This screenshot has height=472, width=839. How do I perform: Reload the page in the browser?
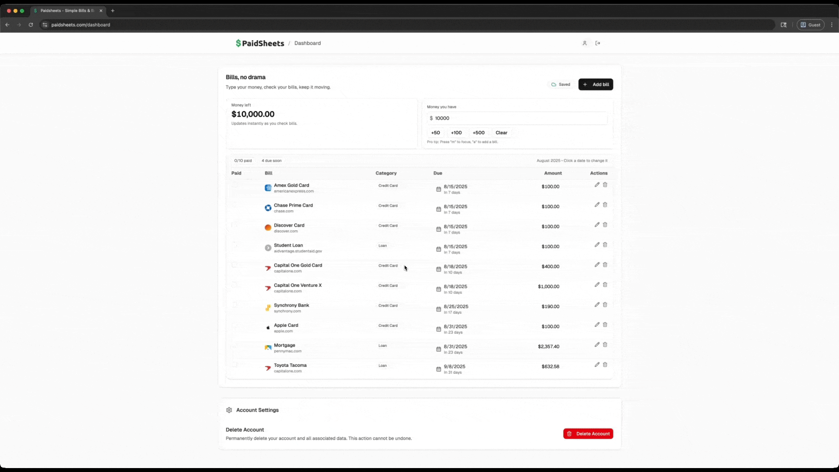pyautogui.click(x=31, y=25)
